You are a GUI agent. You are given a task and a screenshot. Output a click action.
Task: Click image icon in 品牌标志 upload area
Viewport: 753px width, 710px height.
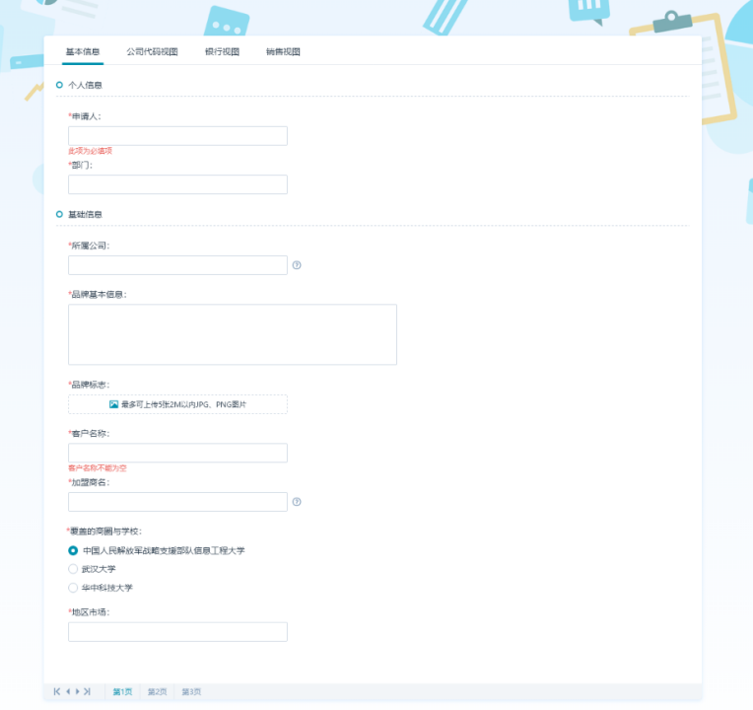click(x=113, y=404)
